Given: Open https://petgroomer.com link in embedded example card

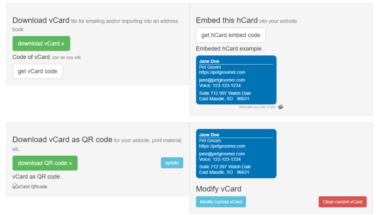Looking at the screenshot, I should 222,72.
